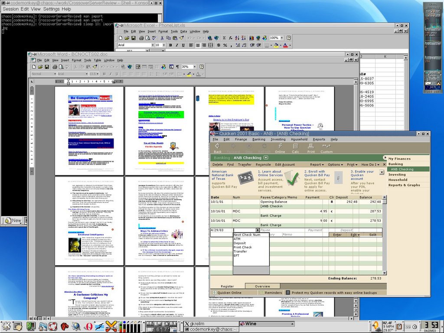Open Excel's font color swatch
The height and width of the screenshot is (333, 444).
click(x=286, y=45)
